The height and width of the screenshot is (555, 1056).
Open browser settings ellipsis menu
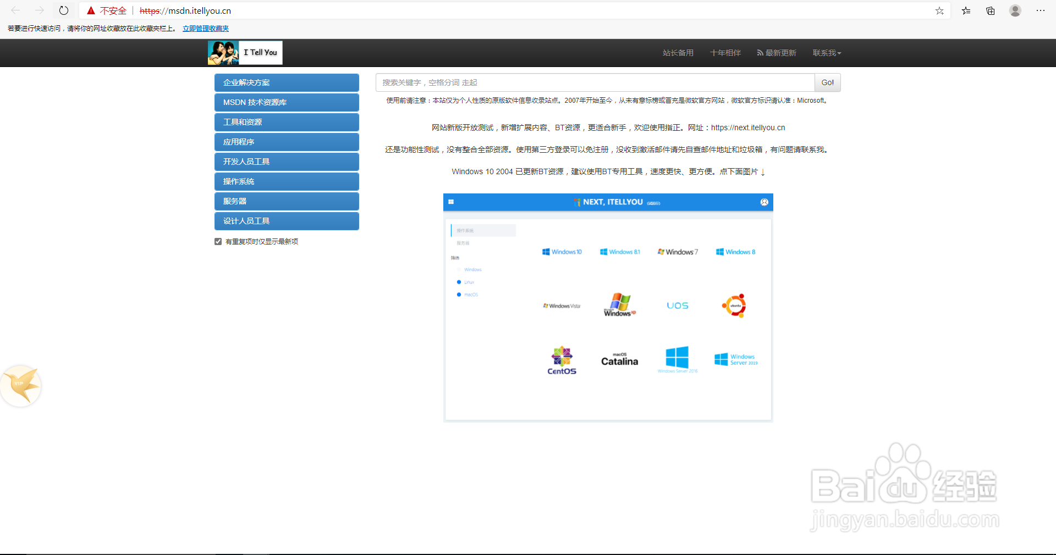pyautogui.click(x=1041, y=10)
